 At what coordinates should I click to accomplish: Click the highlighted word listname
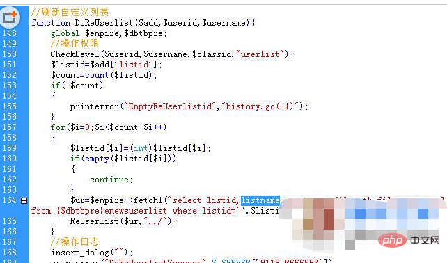[x=260, y=200]
